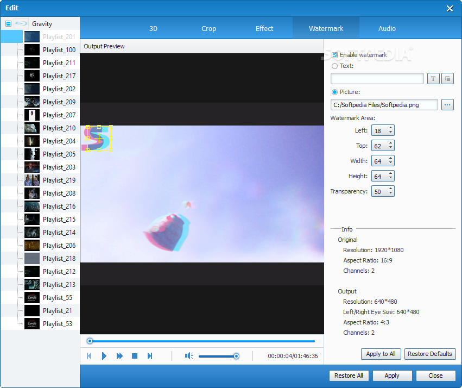Choose Playlist_217 in the list
This screenshot has width=462, height=388.
click(59, 76)
